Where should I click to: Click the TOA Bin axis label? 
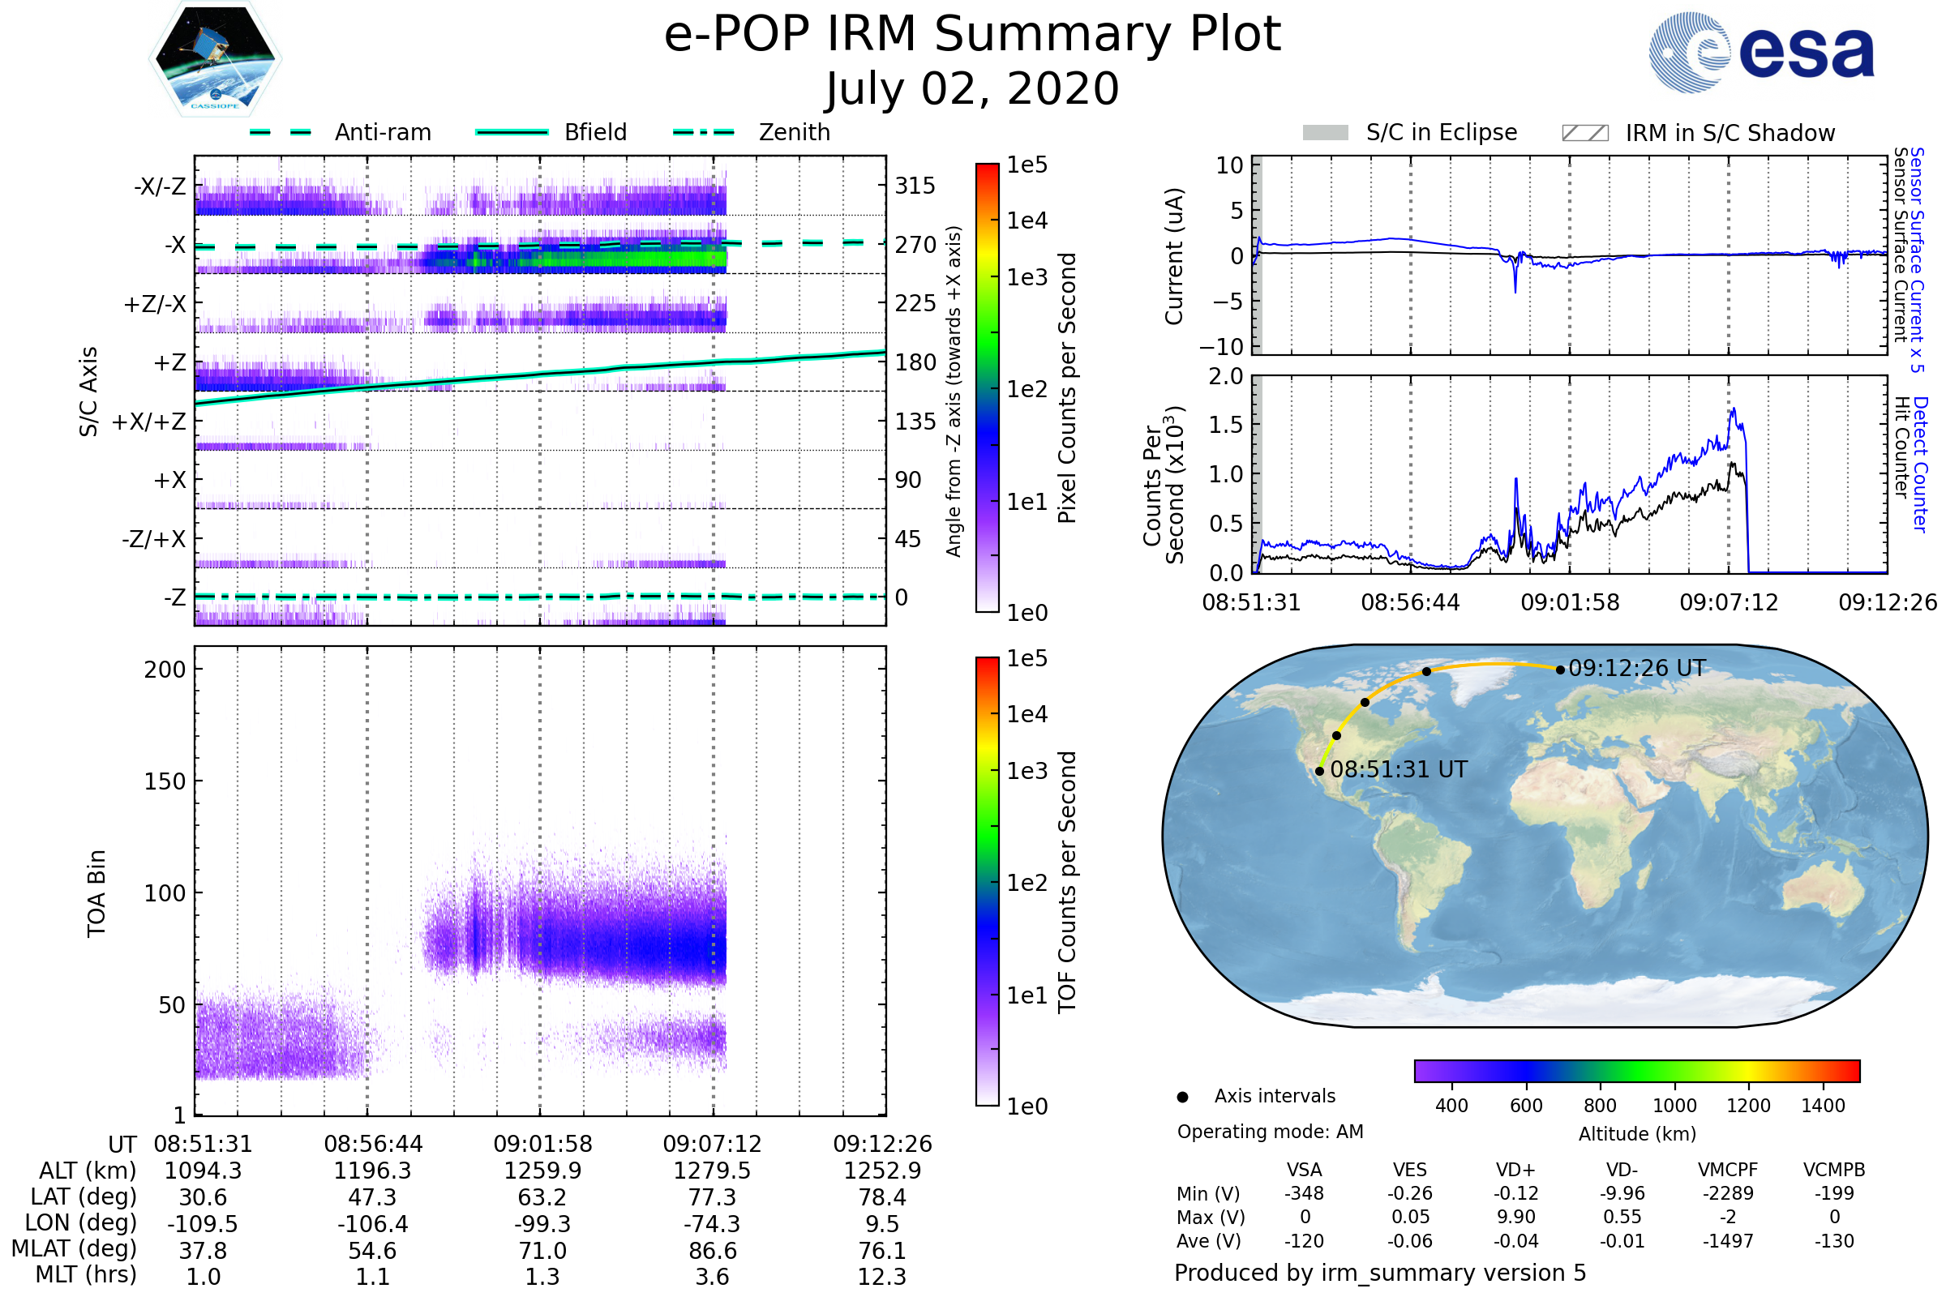[x=96, y=893]
